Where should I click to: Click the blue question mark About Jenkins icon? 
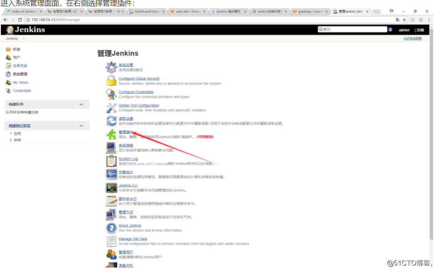coord(111,228)
